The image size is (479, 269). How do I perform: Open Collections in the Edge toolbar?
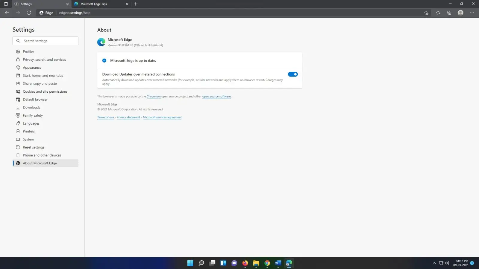pyautogui.click(x=449, y=13)
